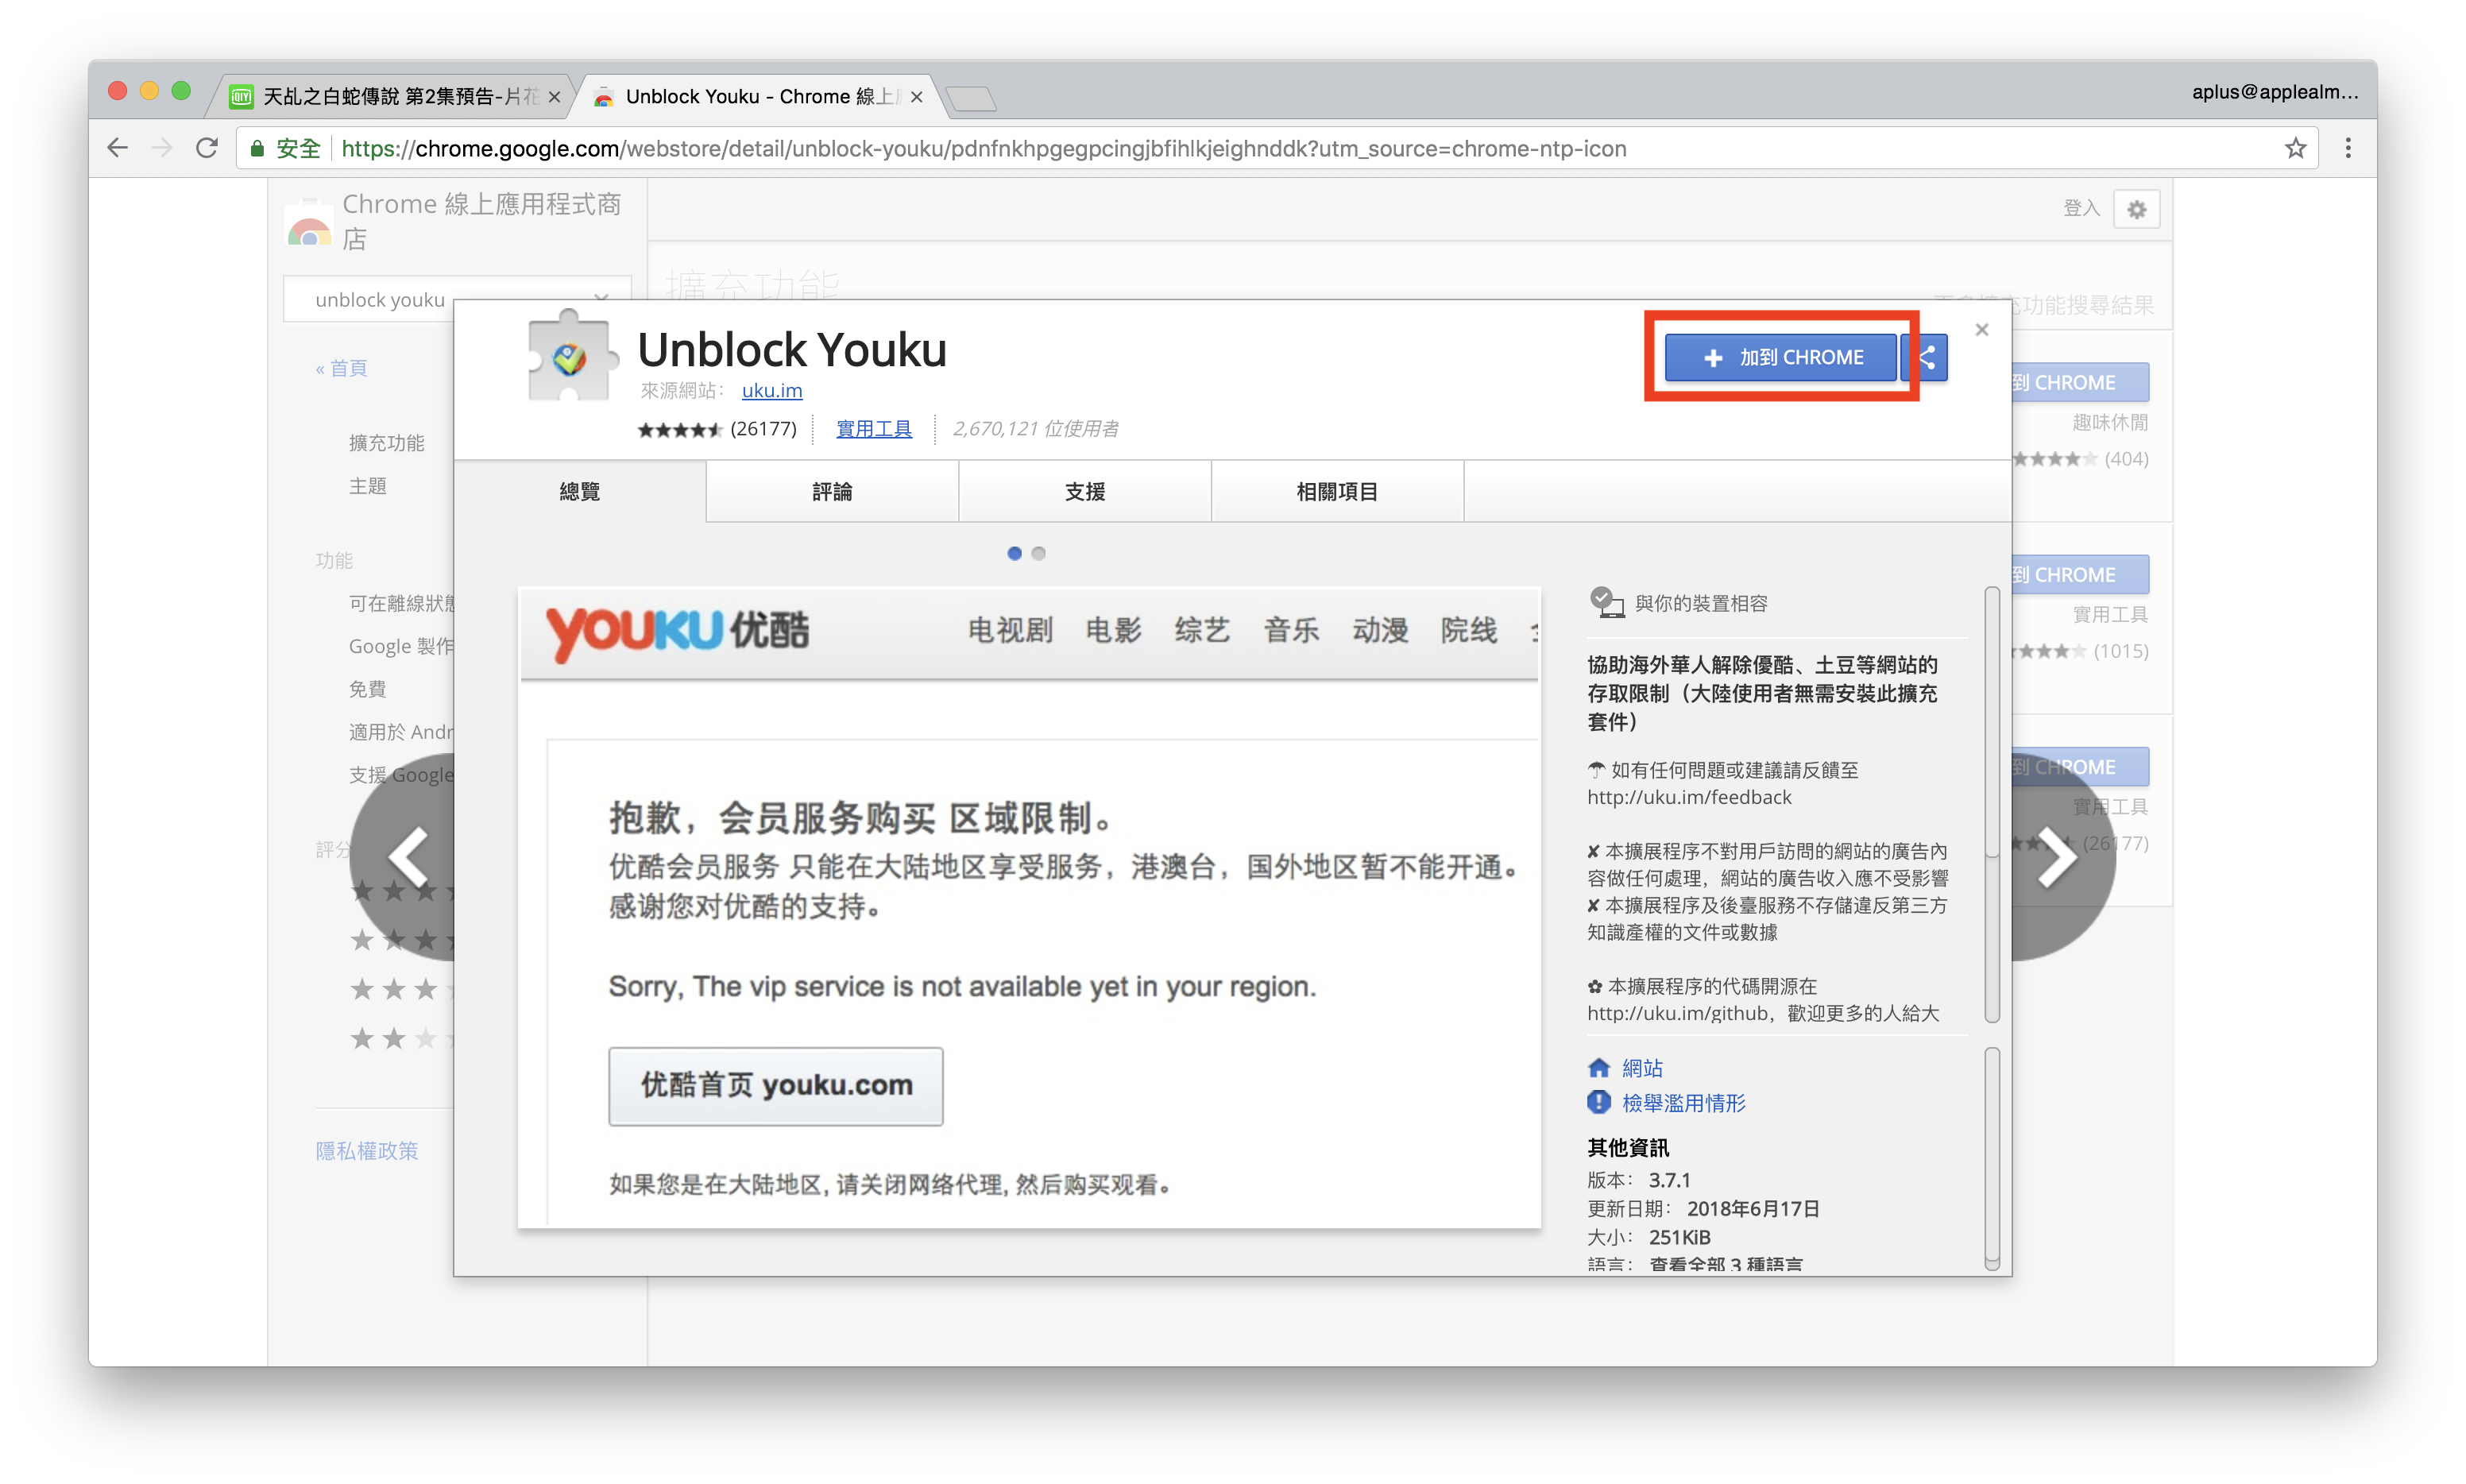
Task: Open the web store settings gear
Action: (2136, 209)
